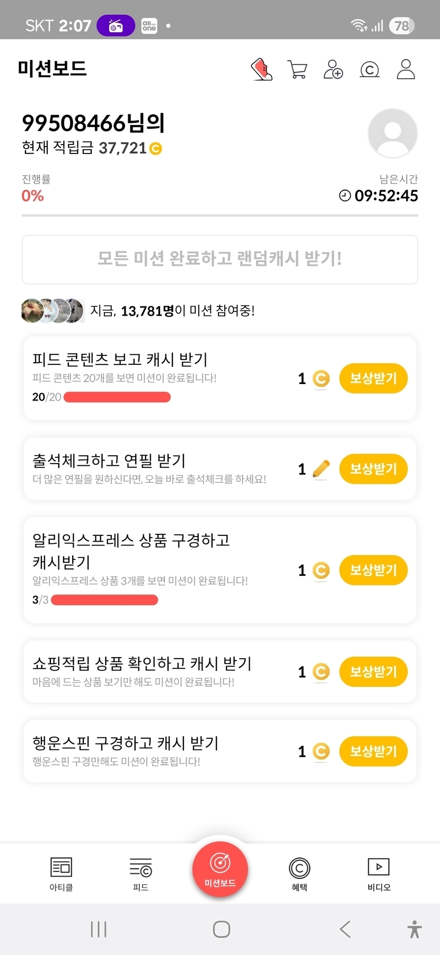The height and width of the screenshot is (955, 440).
Task: Claim reward for 알리익스프레스 mission
Action: (x=373, y=570)
